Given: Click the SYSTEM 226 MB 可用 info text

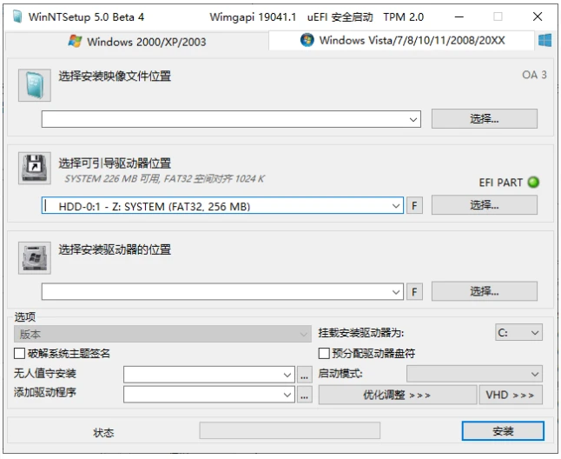Looking at the screenshot, I should [x=164, y=178].
